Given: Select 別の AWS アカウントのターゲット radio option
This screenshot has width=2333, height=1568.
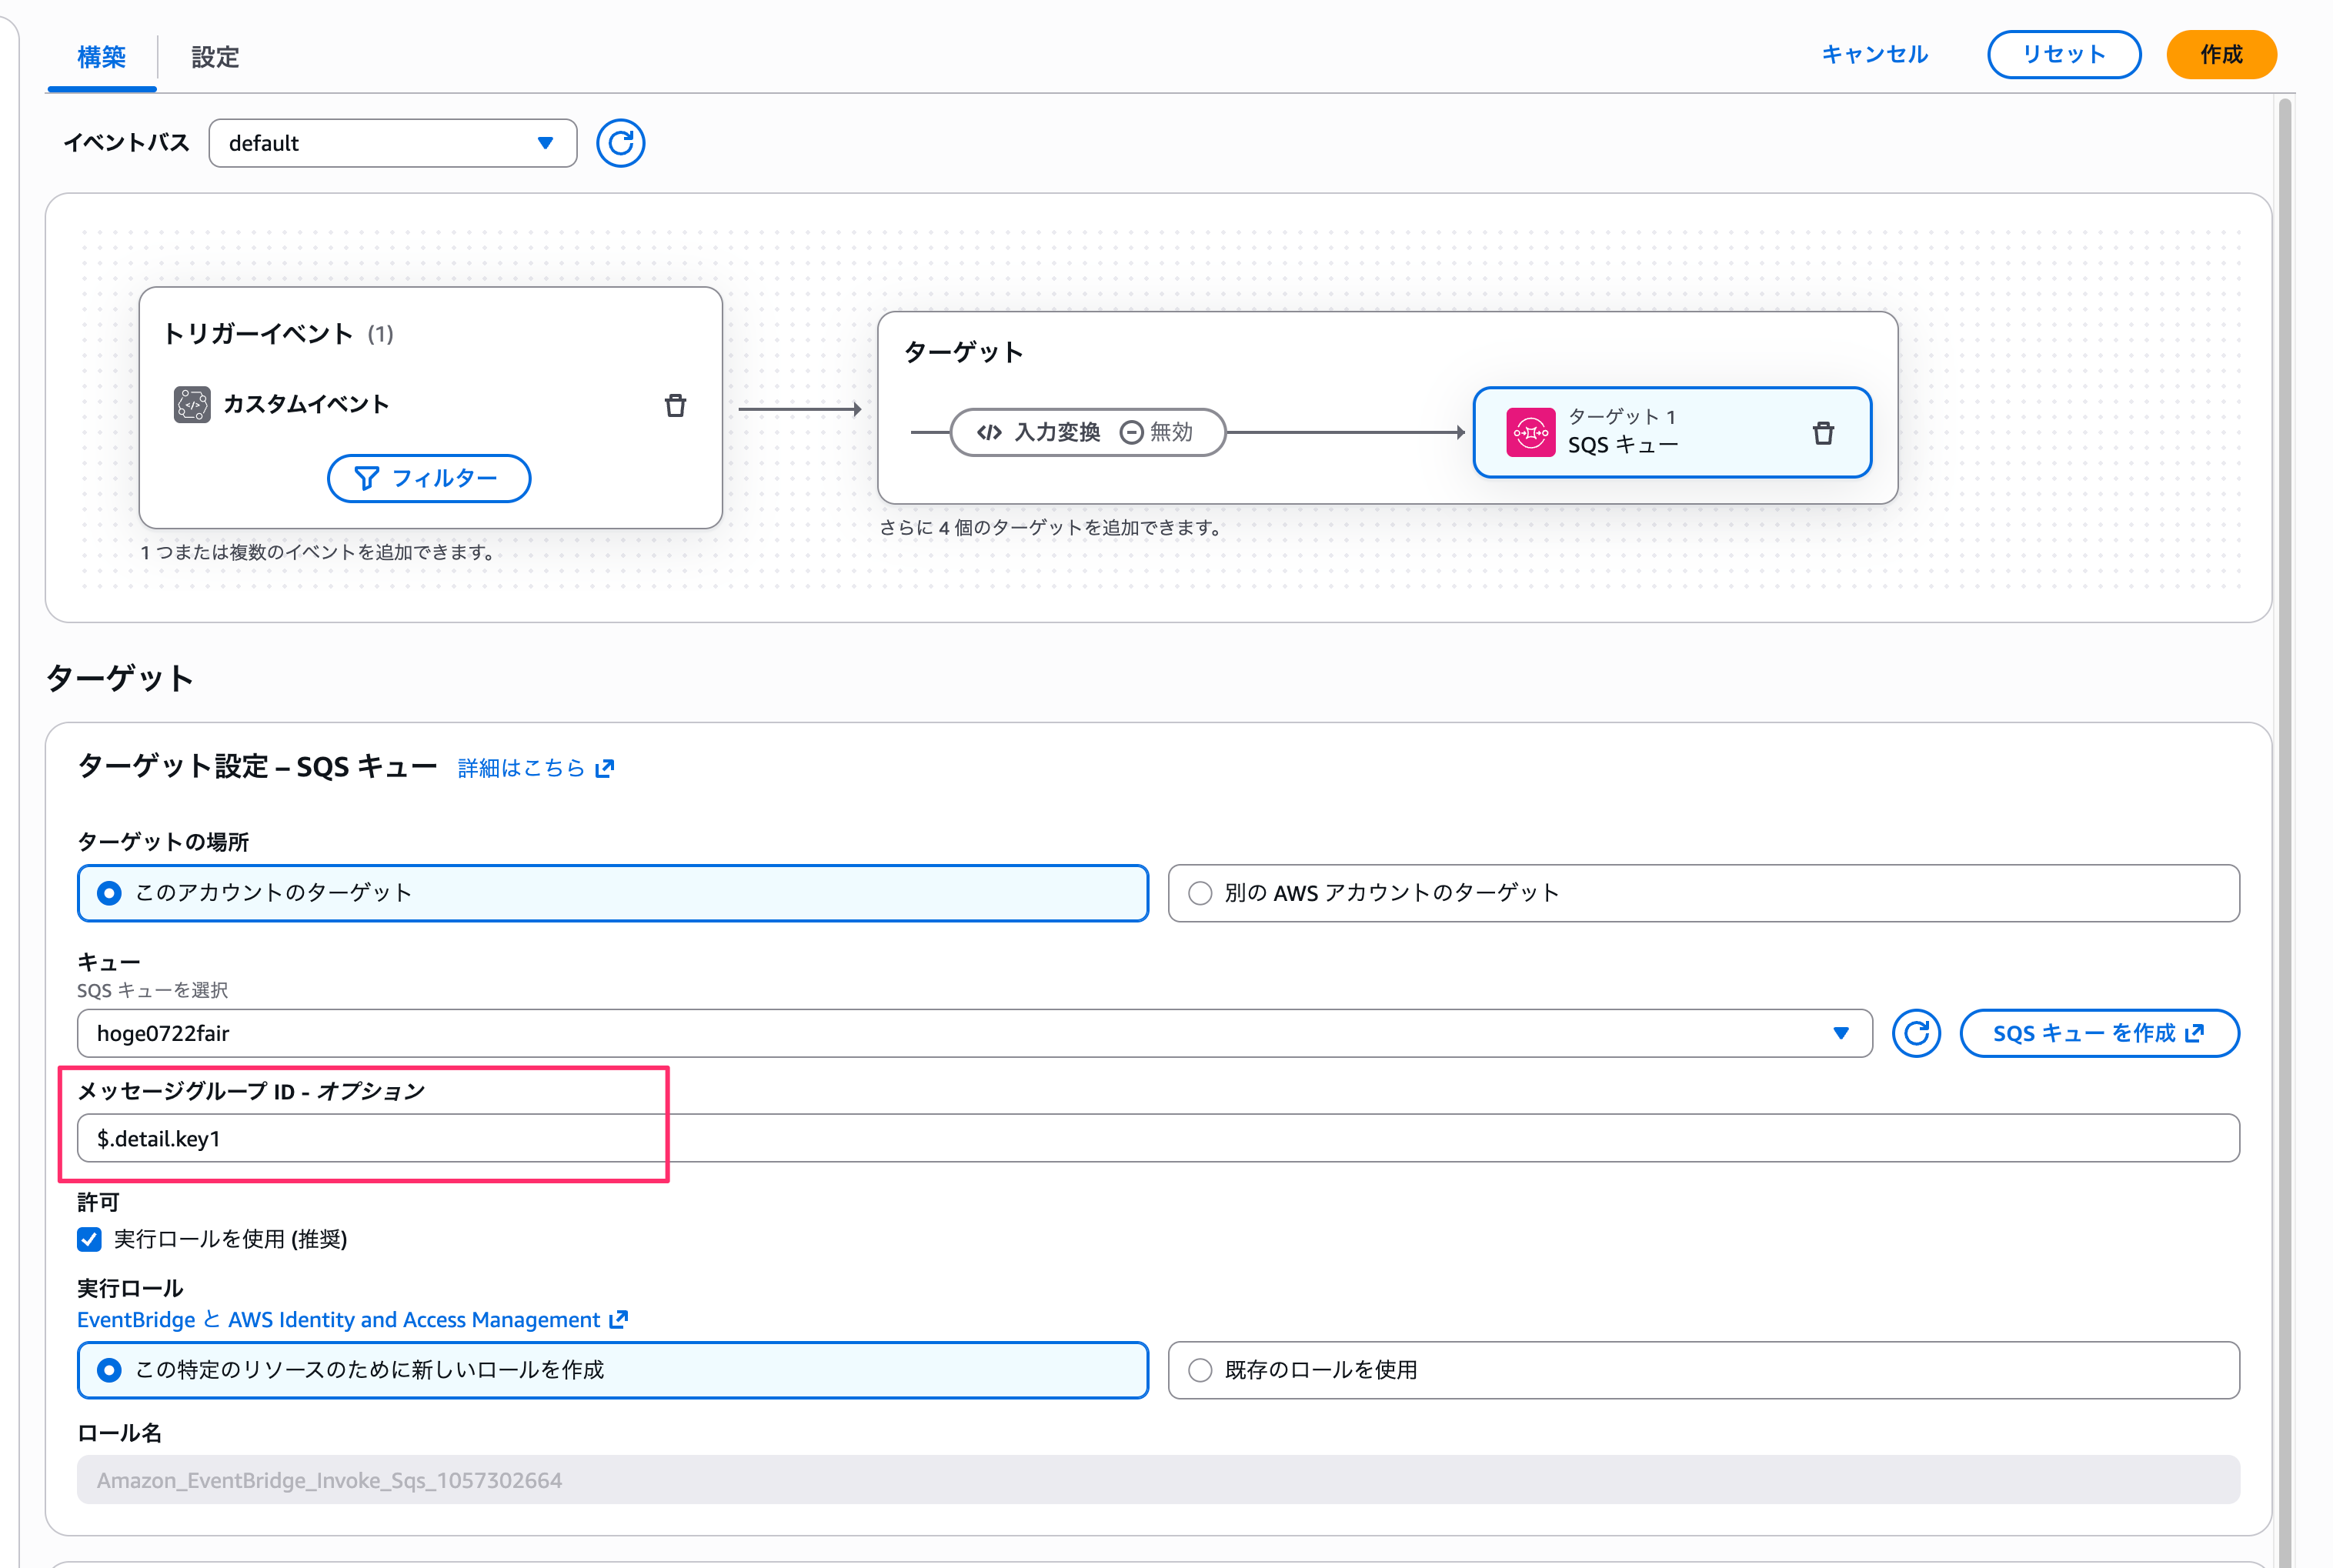Looking at the screenshot, I should (1199, 893).
